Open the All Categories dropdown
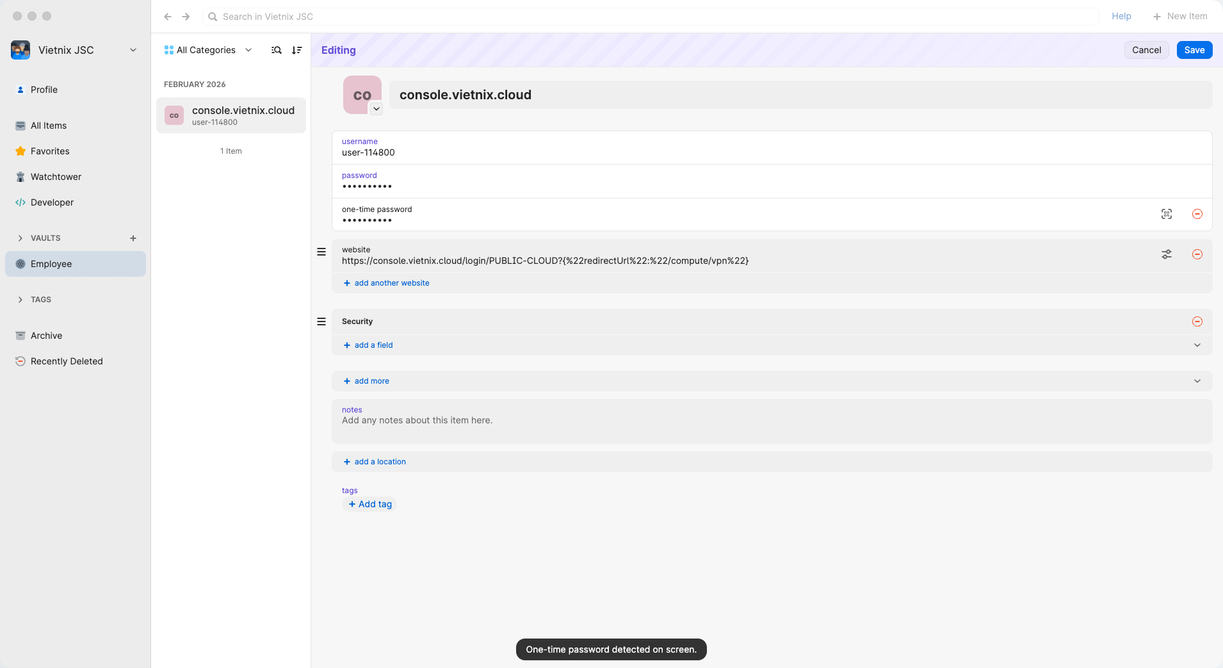This screenshot has width=1223, height=668. (207, 50)
